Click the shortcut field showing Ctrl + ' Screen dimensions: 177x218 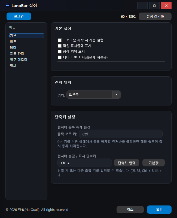pyautogui.click(x=84, y=163)
